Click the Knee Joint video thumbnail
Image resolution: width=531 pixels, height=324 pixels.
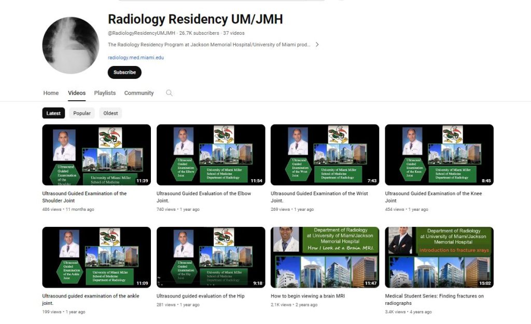[439, 155]
